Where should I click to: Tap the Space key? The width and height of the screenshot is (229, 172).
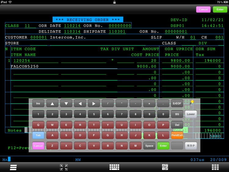149,146
